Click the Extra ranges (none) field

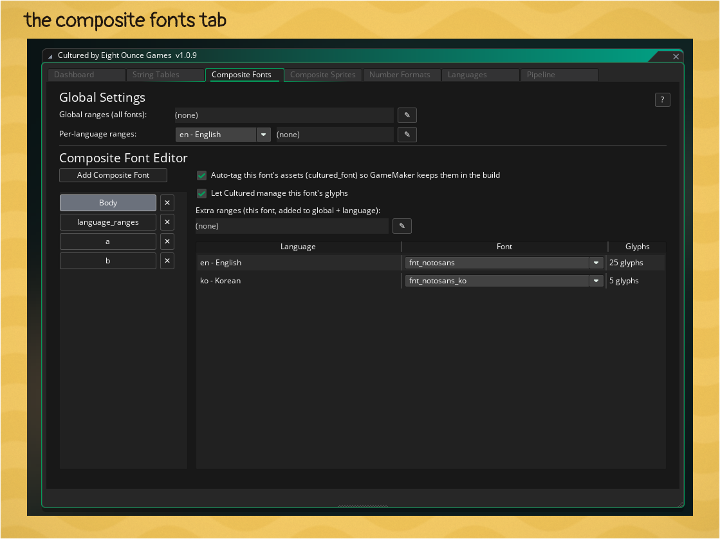(x=292, y=226)
